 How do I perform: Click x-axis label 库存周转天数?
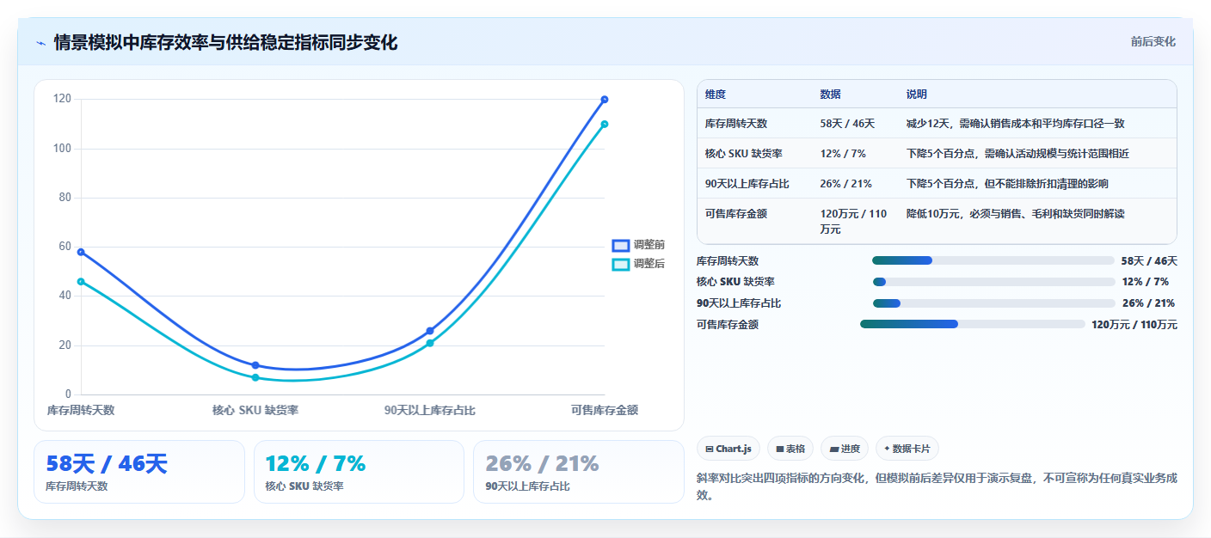tap(81, 410)
